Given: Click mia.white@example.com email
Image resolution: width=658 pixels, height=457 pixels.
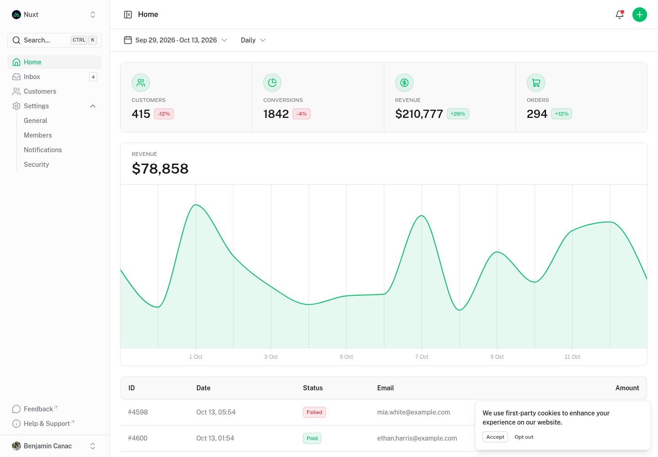Looking at the screenshot, I should click(x=414, y=412).
